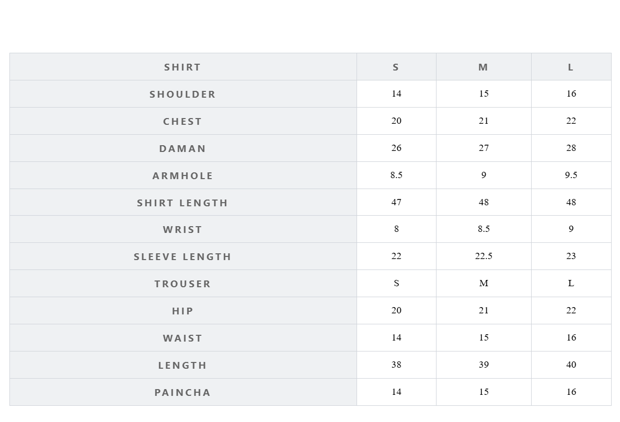Click the M column header in SHIRT row
Viewport: 620px width, 422px height.
pyautogui.click(x=483, y=67)
